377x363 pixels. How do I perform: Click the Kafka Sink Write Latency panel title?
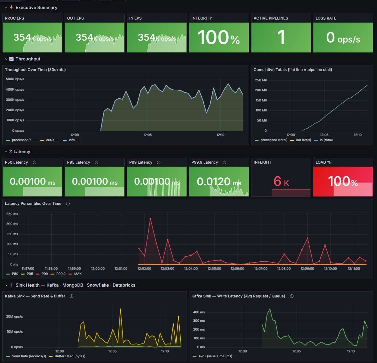click(x=238, y=296)
